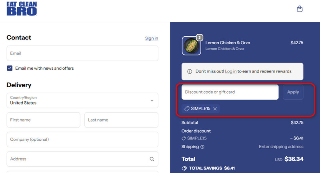This screenshot has height=173, width=320.
Task: Click the Last name field
Action: point(121,120)
